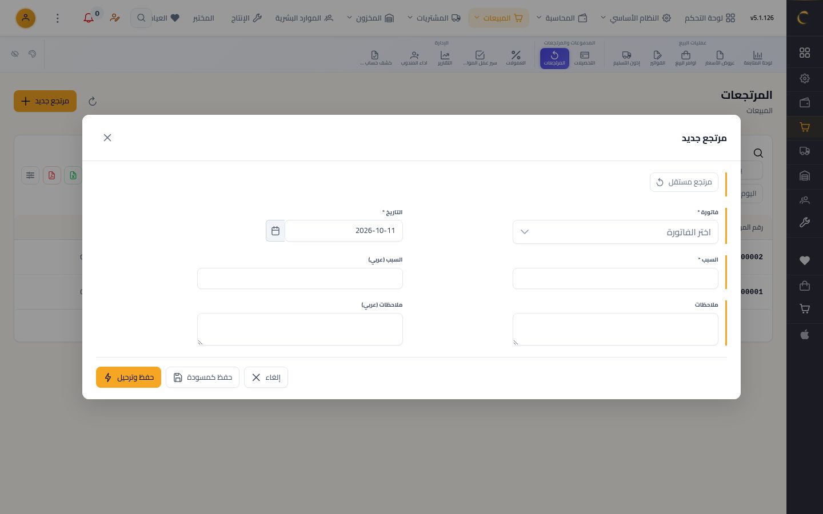823x514 pixels.
Task: Expand the المخزون inventory menu
Action: 370,18
